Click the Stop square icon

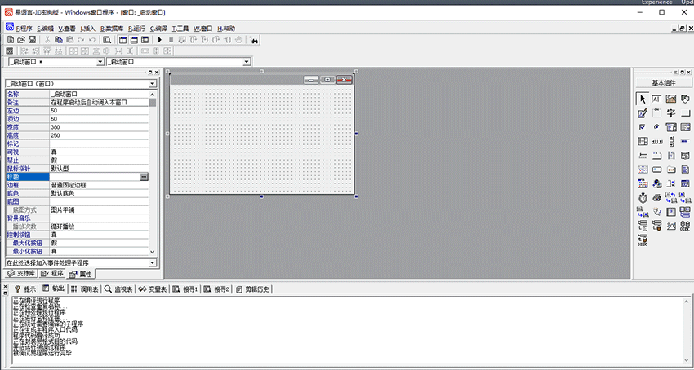click(171, 40)
